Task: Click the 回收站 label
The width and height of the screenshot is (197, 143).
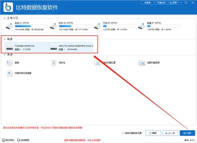Action: coord(62,63)
